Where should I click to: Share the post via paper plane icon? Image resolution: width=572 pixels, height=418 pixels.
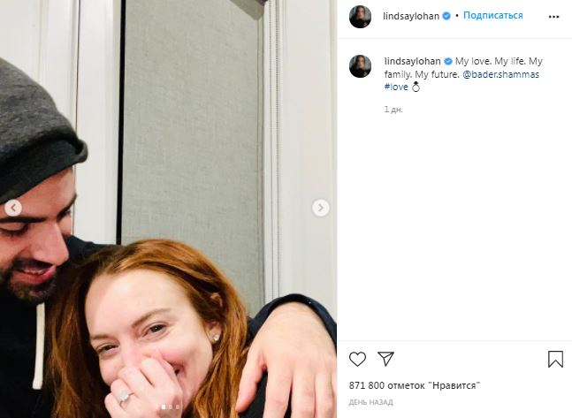pos(385,359)
